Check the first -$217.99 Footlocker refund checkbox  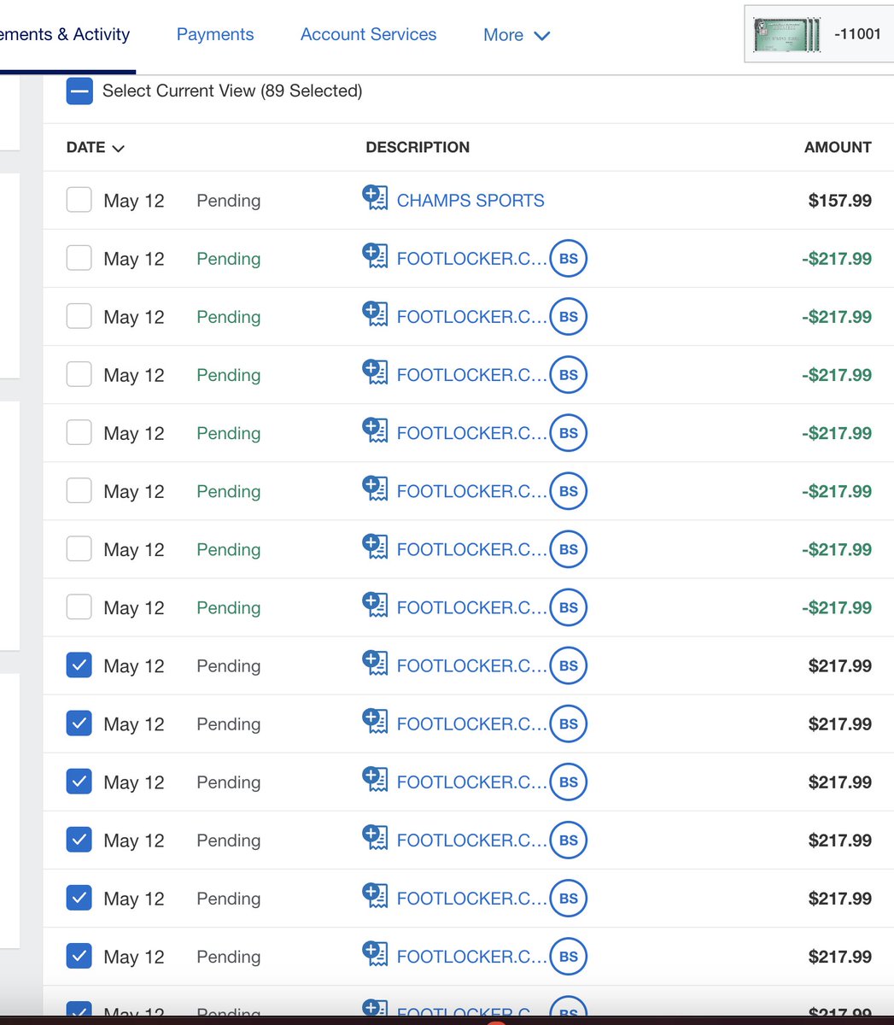pyautogui.click(x=79, y=259)
